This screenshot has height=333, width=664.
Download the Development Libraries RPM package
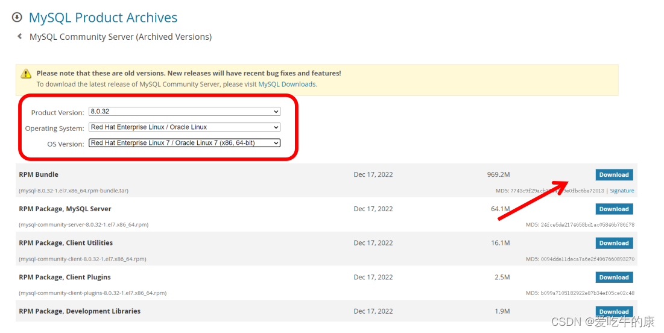click(x=614, y=311)
